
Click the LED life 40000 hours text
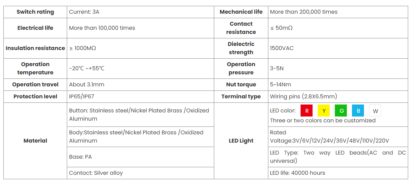[297, 173]
